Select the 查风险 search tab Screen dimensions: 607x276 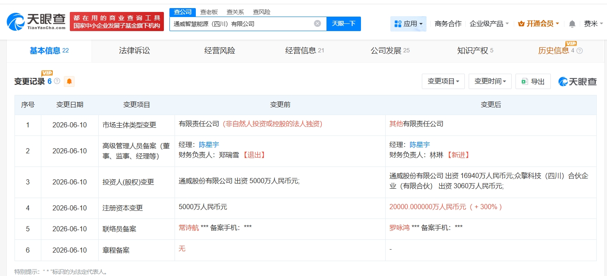pyautogui.click(x=261, y=12)
